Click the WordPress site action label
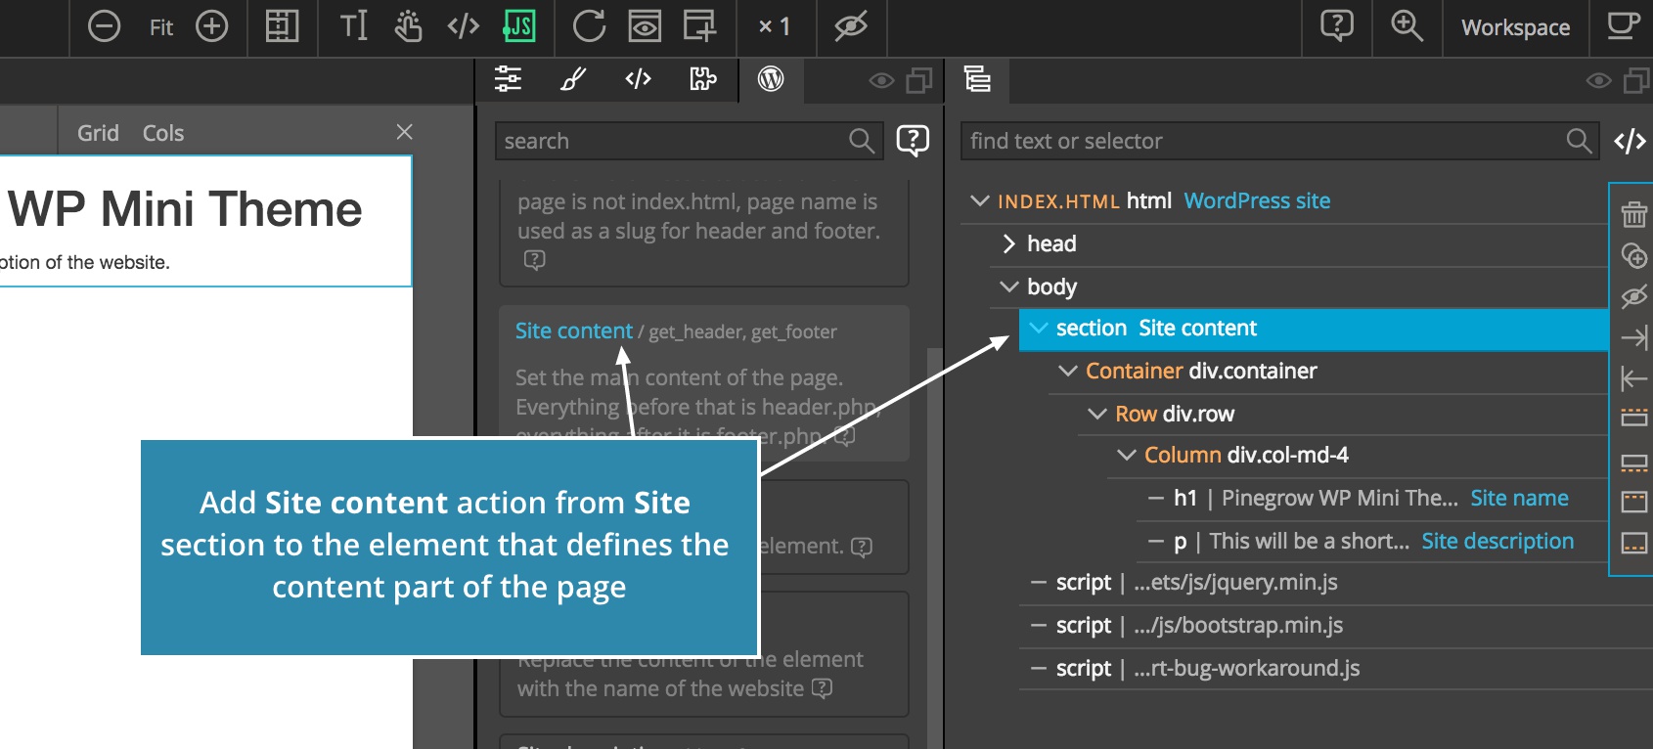 (1257, 200)
